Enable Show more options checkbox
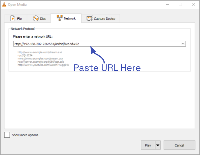 [x=7, y=135]
